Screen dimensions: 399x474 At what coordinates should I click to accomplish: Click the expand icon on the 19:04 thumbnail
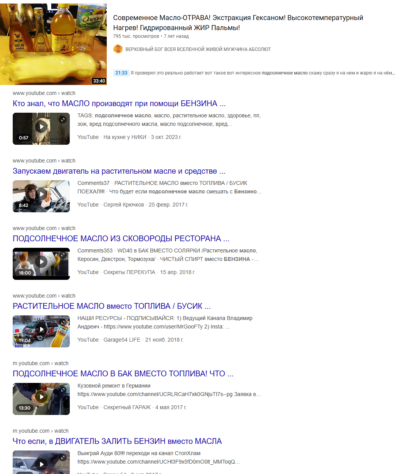(x=63, y=322)
